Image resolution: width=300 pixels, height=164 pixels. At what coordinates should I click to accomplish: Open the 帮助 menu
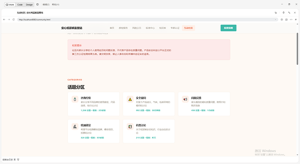(x=56, y=5)
